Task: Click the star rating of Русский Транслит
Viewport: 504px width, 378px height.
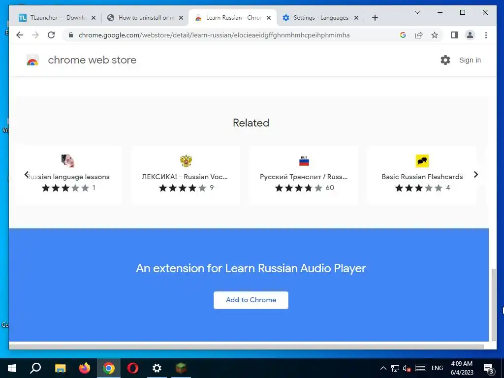Action: 299,188
